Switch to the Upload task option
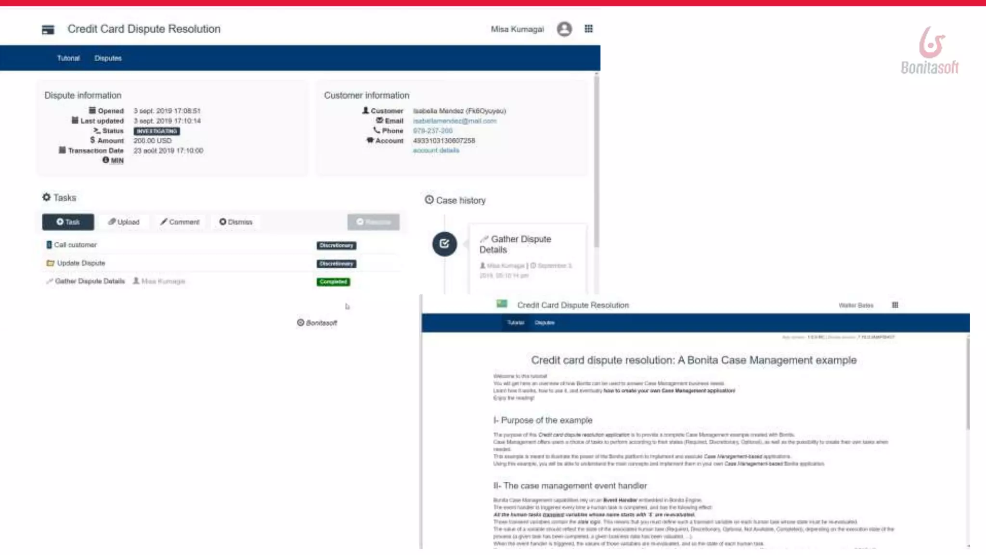This screenshot has width=986, height=555. tap(124, 222)
